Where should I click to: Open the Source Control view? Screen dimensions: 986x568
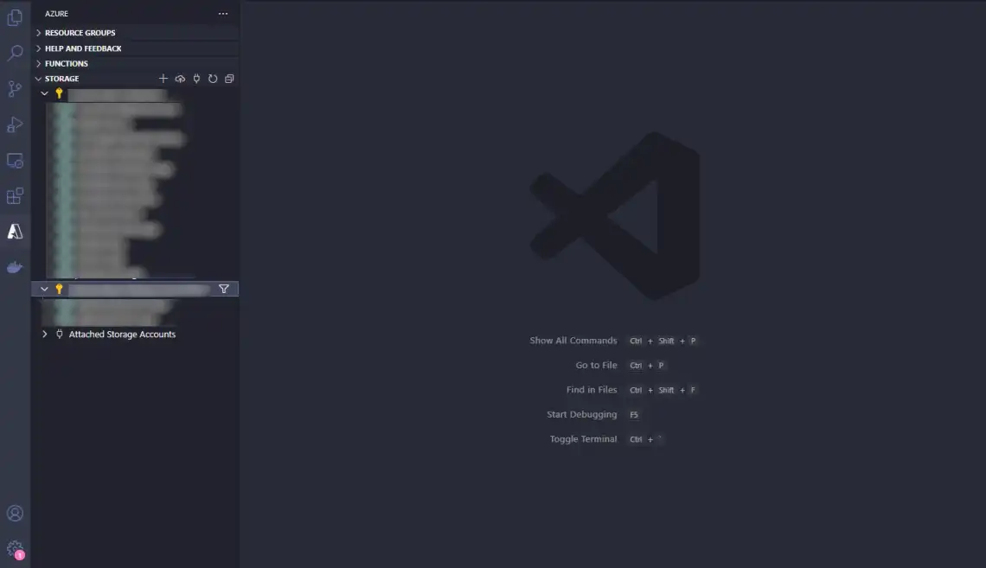pos(15,88)
